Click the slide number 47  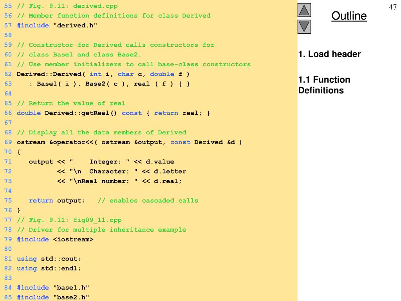pyautogui.click(x=392, y=7)
